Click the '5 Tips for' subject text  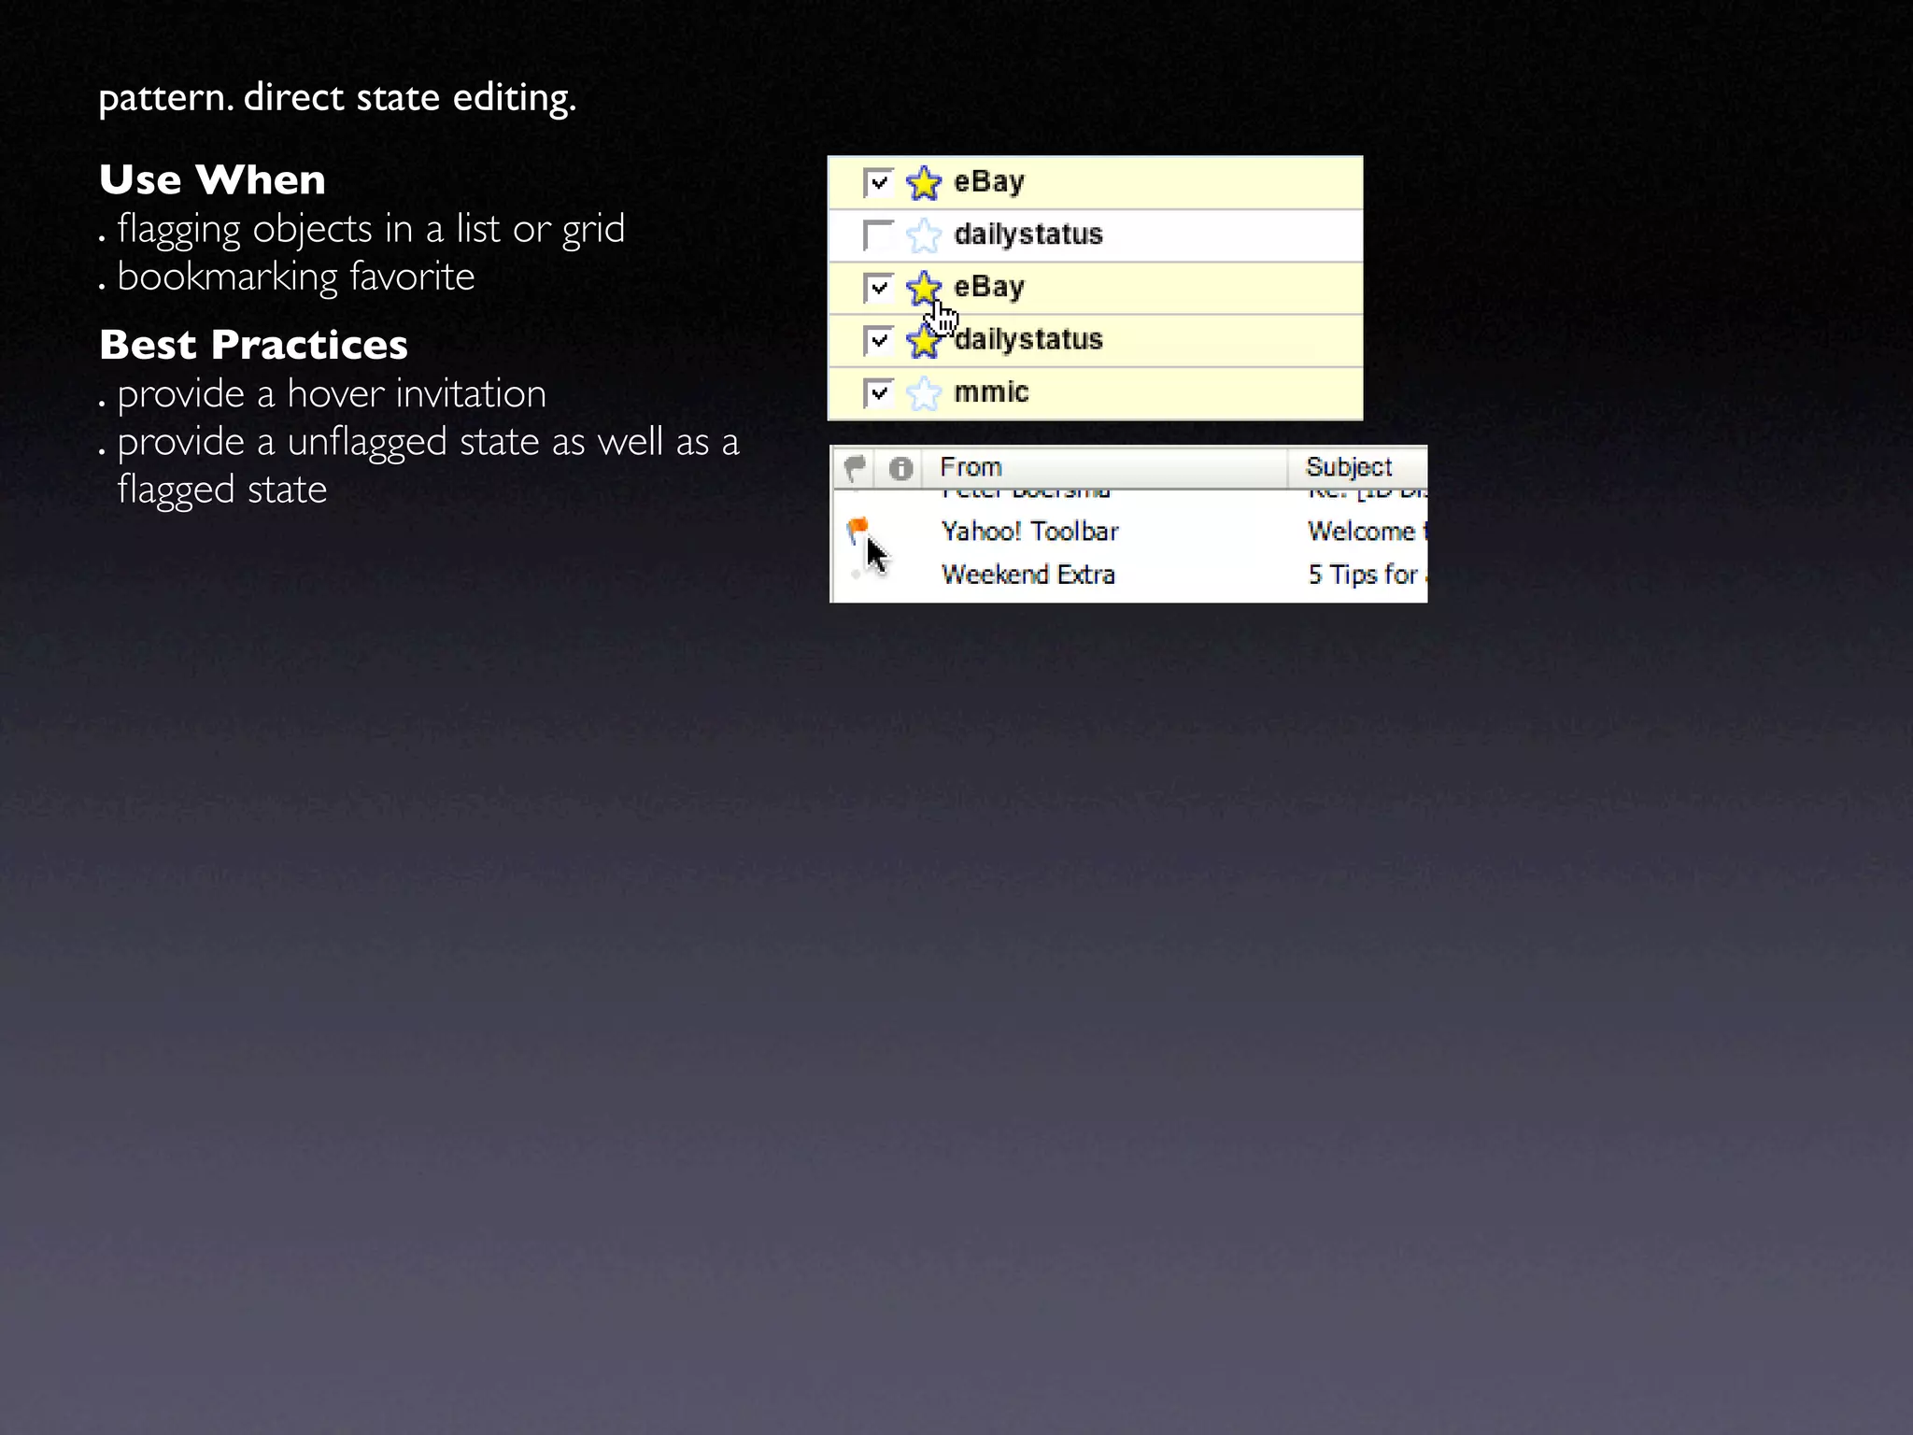coord(1362,575)
